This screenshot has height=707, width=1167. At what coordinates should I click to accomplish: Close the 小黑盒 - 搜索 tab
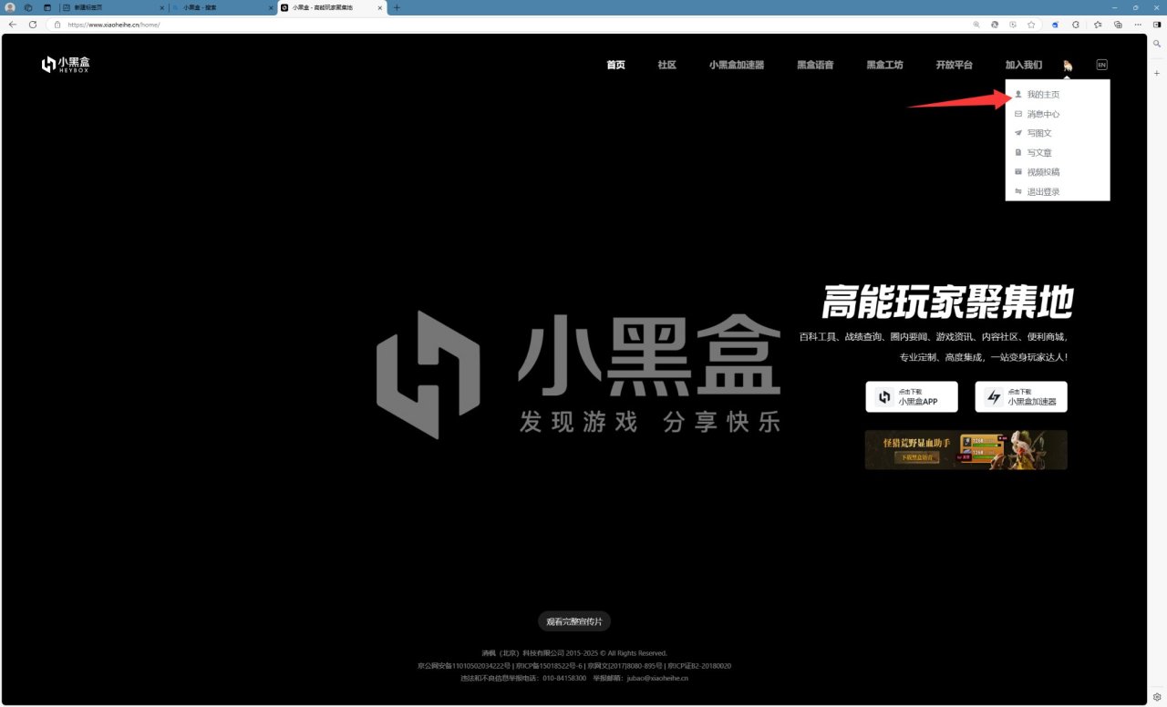pyautogui.click(x=271, y=7)
